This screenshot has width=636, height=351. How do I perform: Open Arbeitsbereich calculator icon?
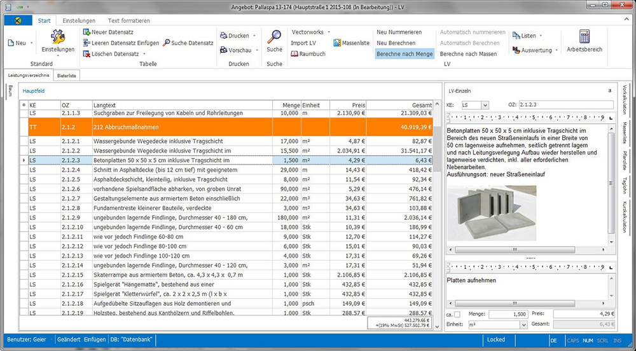click(x=583, y=37)
